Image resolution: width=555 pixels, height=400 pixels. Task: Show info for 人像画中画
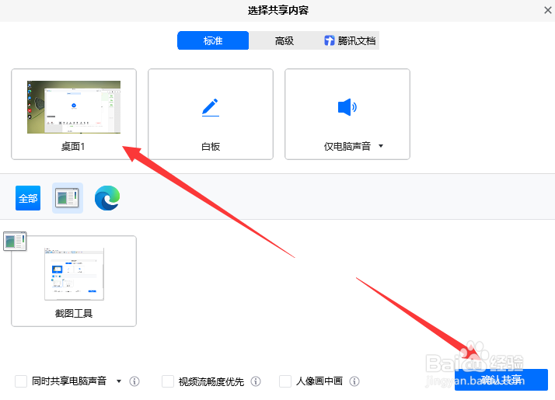point(354,381)
